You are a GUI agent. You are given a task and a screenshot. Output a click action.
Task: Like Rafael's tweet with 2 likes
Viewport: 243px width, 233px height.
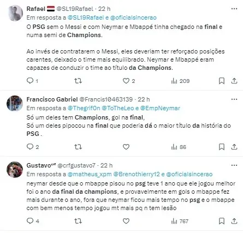(x=126, y=81)
